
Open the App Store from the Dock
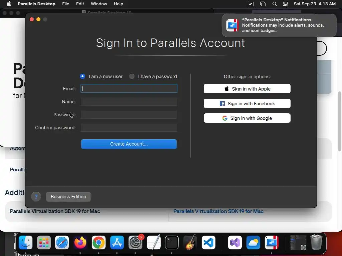coord(117,243)
